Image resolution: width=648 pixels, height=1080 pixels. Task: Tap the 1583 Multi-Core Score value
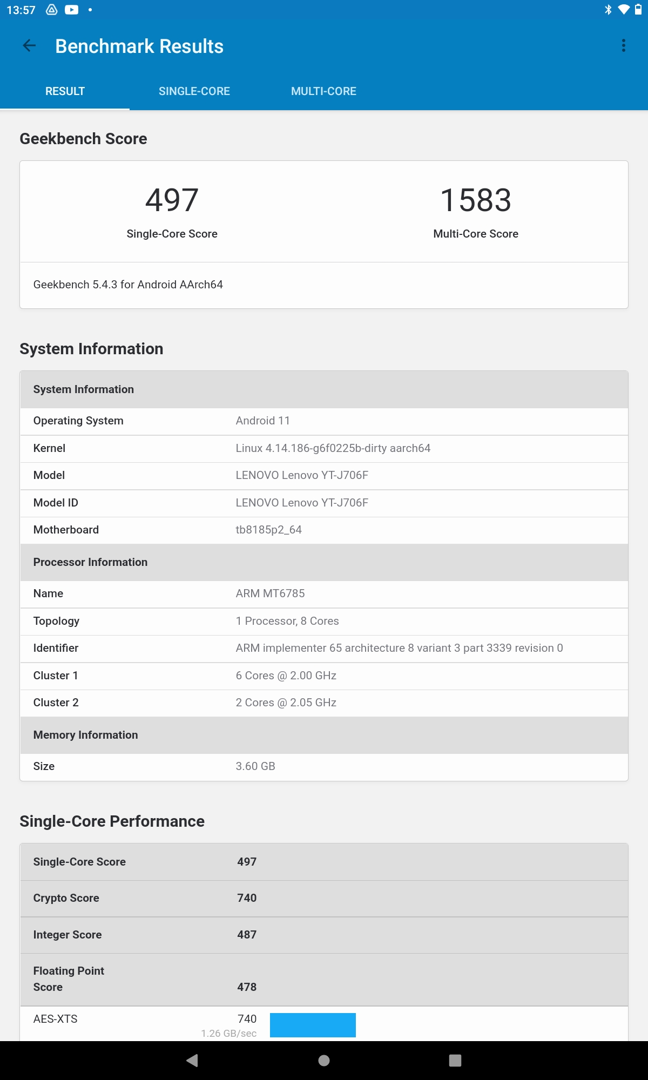click(476, 200)
